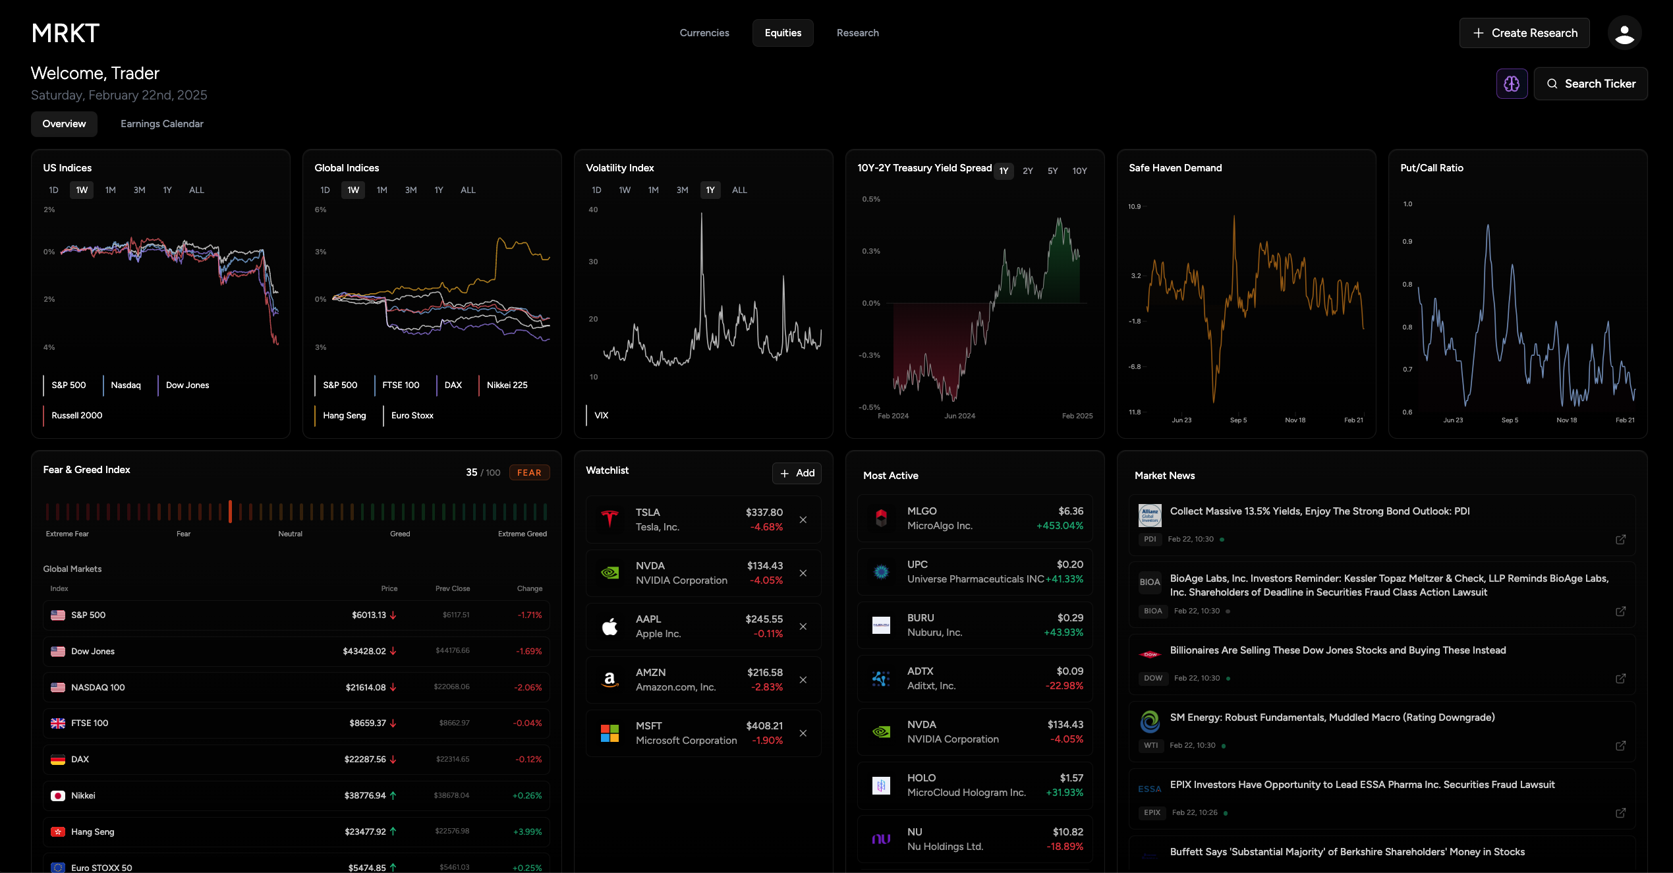Open the Billionaires Are Selling Dow Jones headline

tap(1338, 650)
